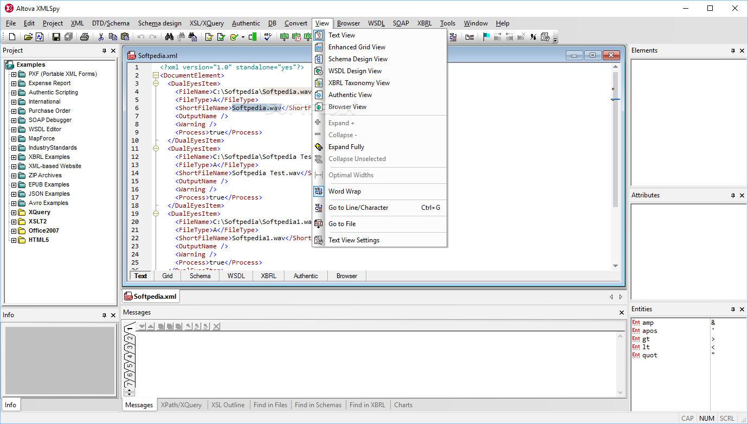
Task: Click the Save floppy disk icon
Action: coord(56,37)
